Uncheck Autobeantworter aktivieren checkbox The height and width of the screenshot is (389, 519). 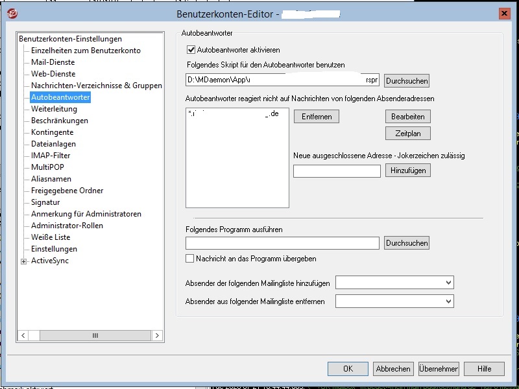[191, 49]
